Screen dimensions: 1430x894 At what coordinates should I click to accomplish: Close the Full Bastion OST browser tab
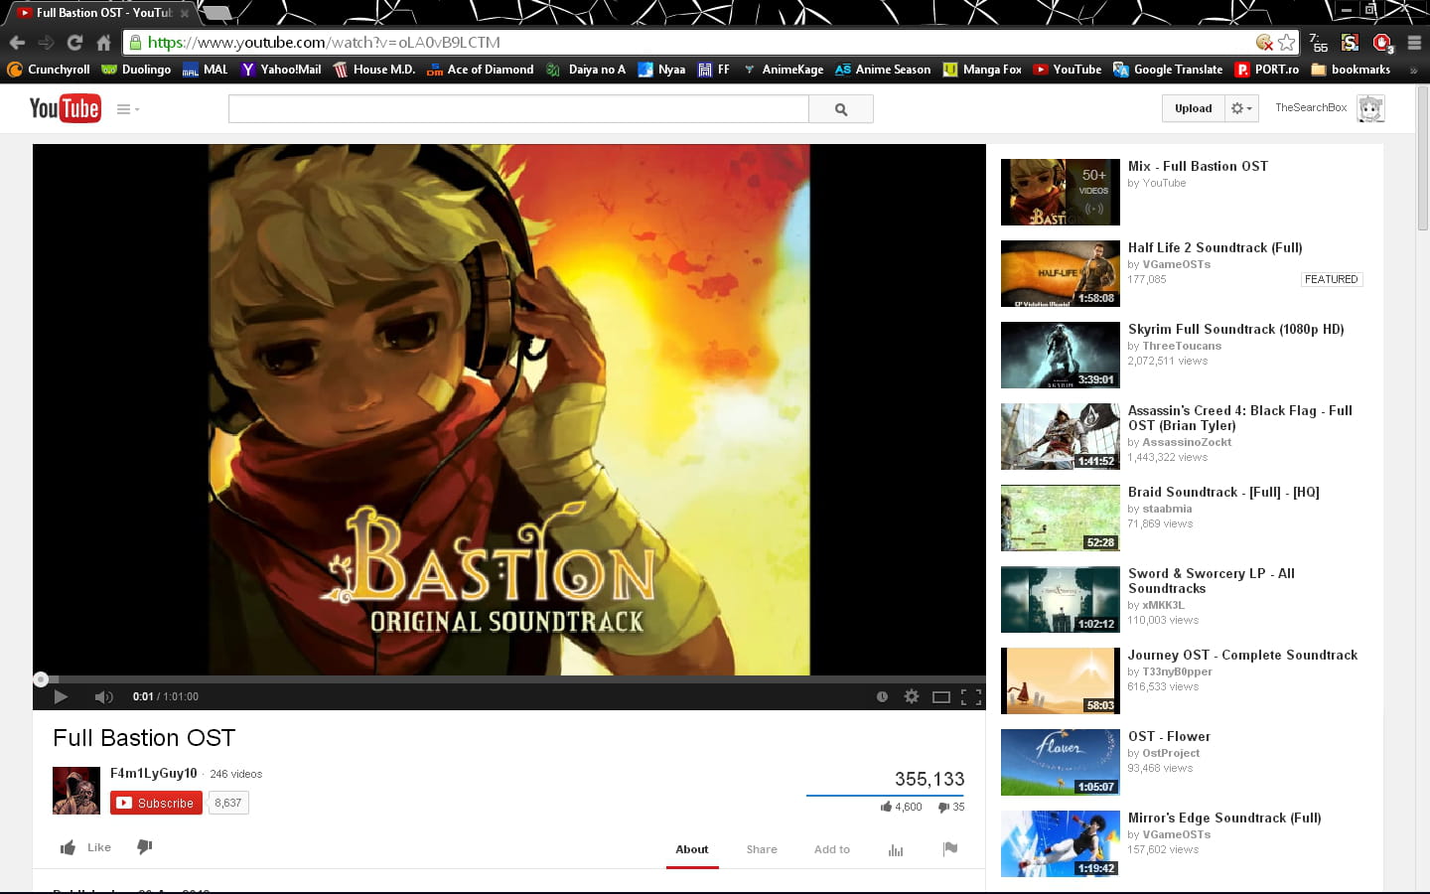185,13
